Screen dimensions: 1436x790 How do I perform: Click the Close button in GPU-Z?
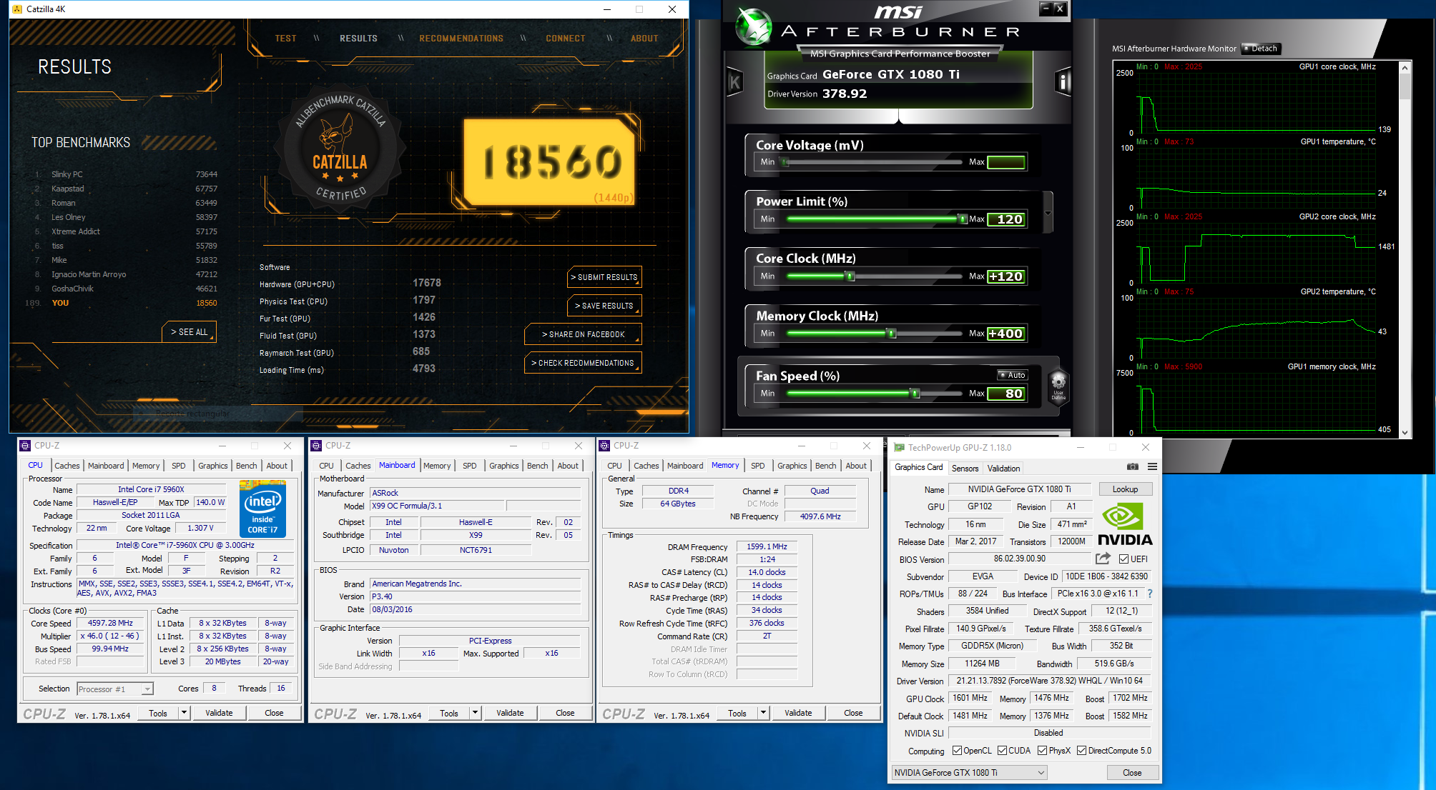1132,773
